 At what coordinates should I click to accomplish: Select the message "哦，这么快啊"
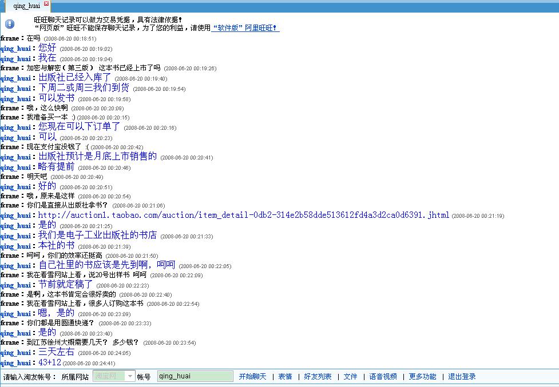[47, 108]
